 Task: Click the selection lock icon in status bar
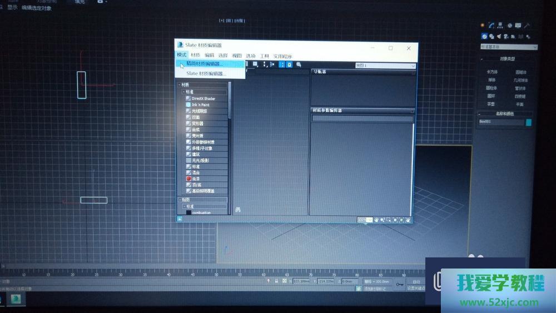(x=276, y=281)
